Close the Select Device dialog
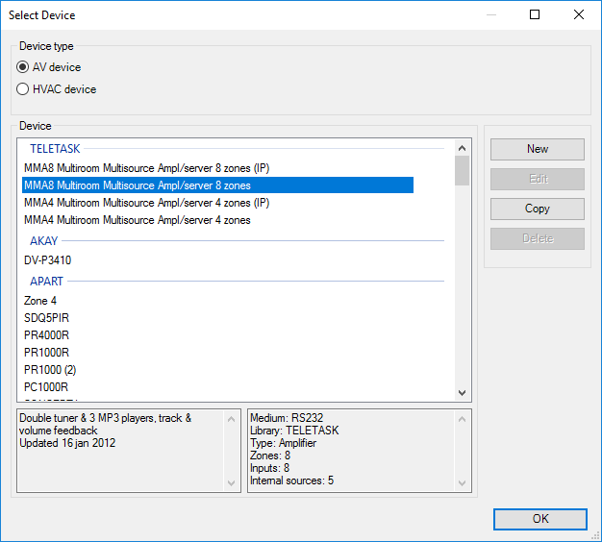Image resolution: width=602 pixels, height=542 pixels. 578,14
